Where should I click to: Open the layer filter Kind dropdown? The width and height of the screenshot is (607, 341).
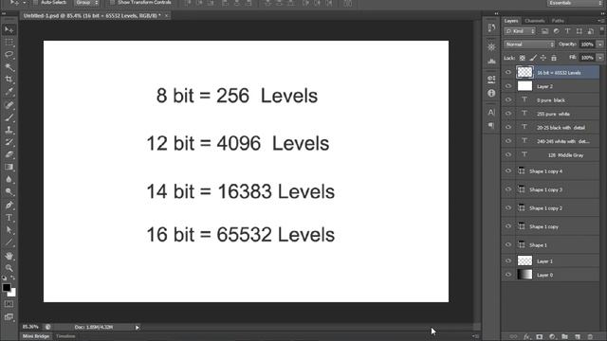coord(520,31)
